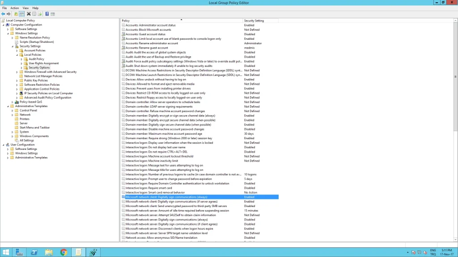458x257 pixels.
Task: Click the Show/Hide Console Tree toolbar icon
Action: tap(21, 14)
